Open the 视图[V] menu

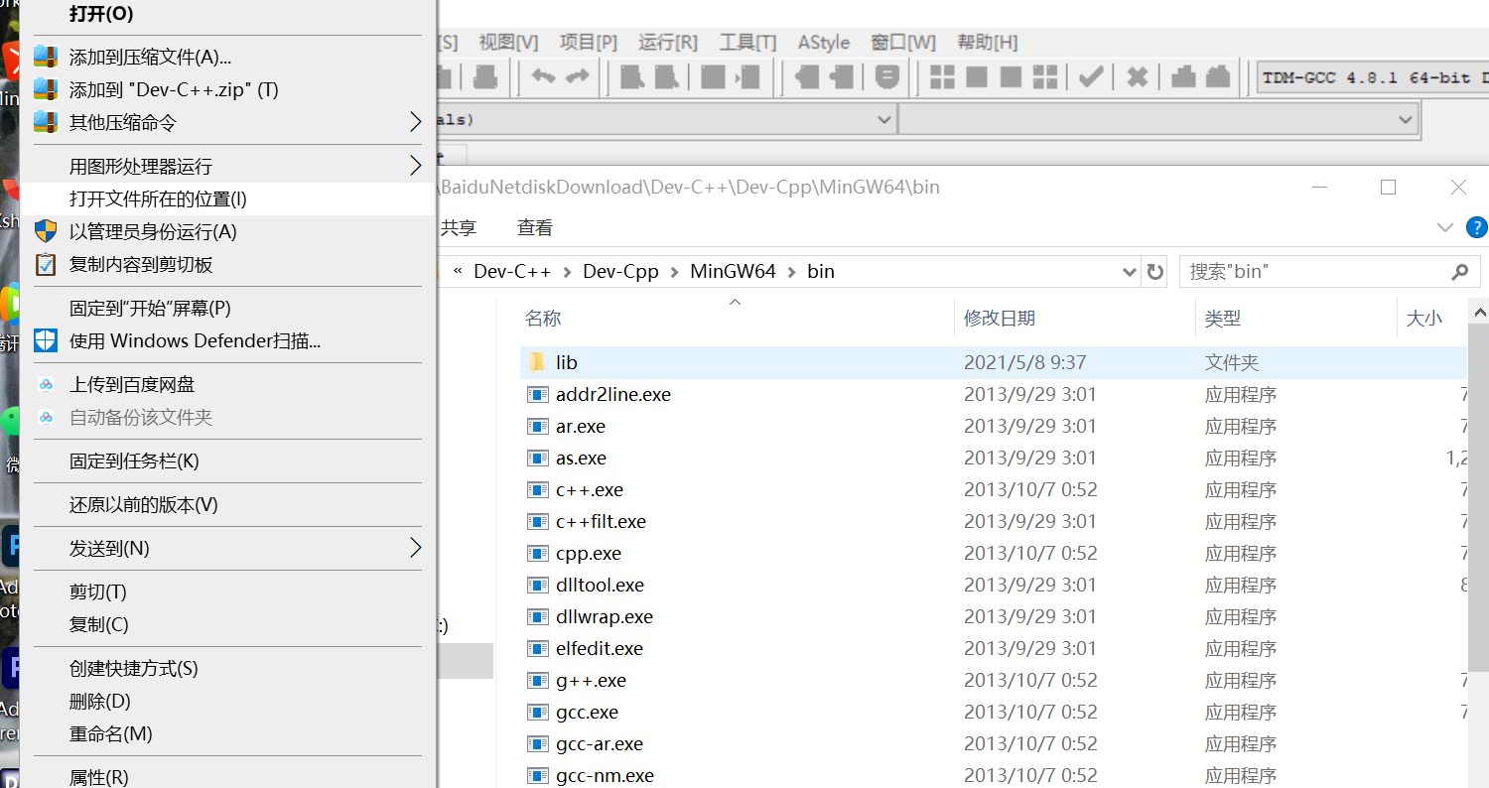508,43
